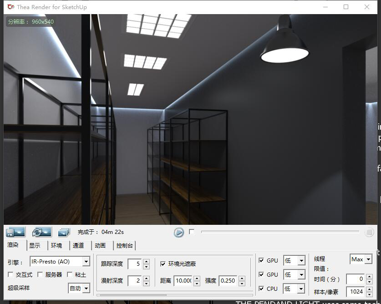381x304 pixels.
Task: Click the render progress bar
Action: click(x=280, y=232)
